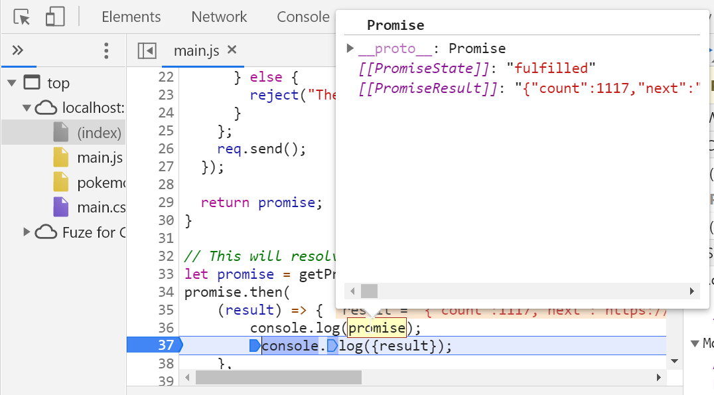Click the Promise popup horizontal scrollbar thumb
Viewport: 714px width, 395px height.
tap(370, 291)
